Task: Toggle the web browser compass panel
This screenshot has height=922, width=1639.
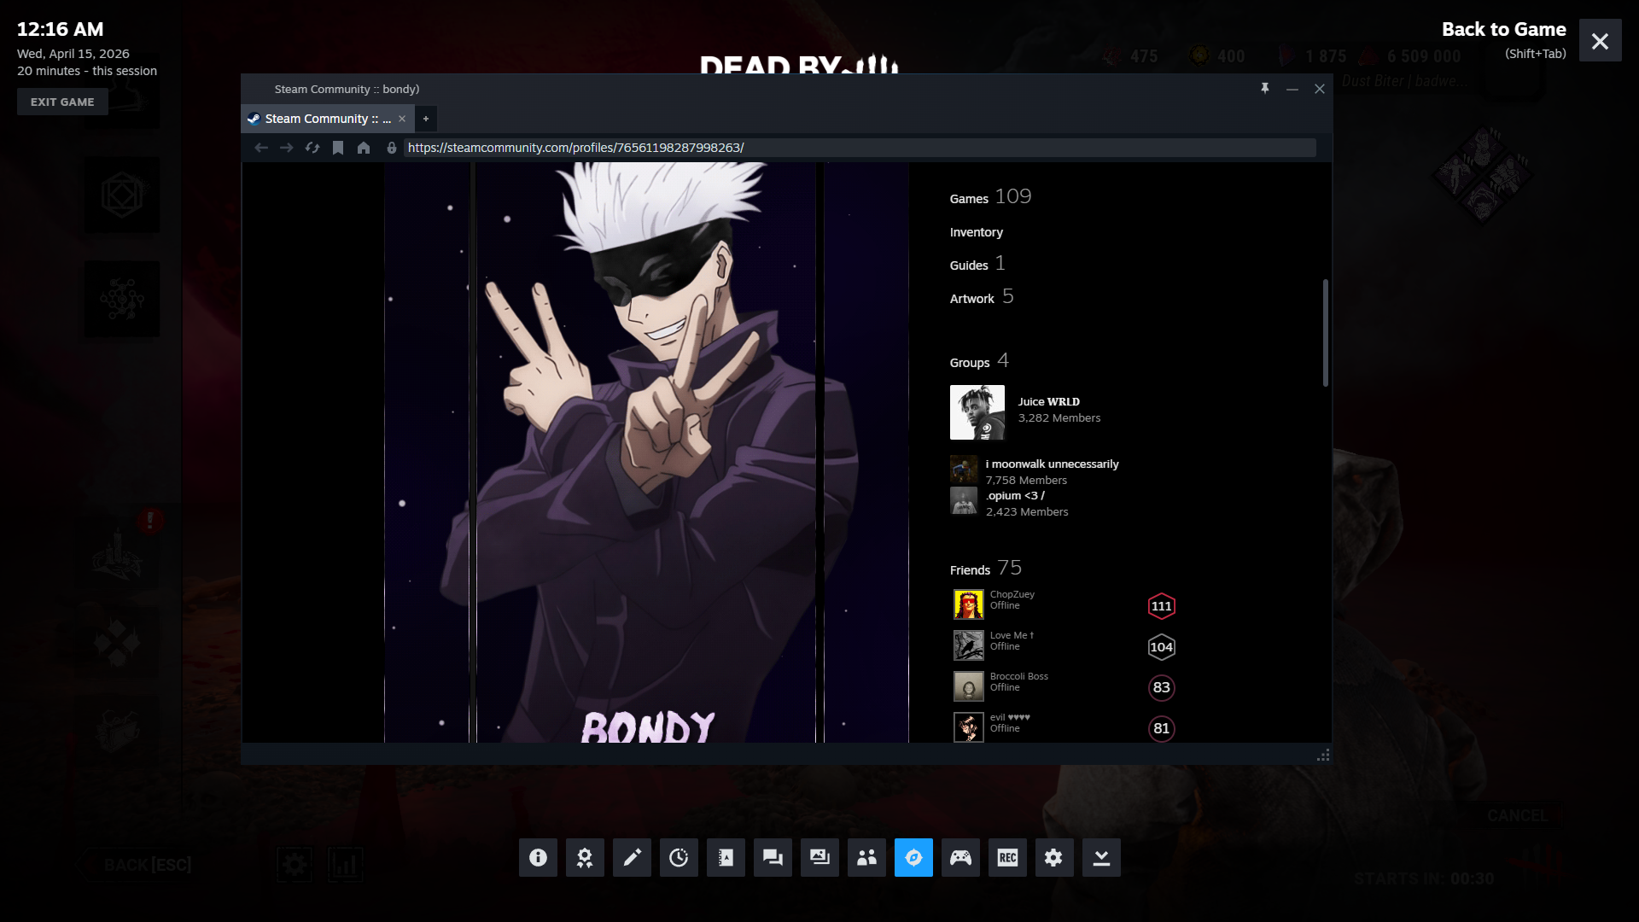Action: click(x=913, y=857)
